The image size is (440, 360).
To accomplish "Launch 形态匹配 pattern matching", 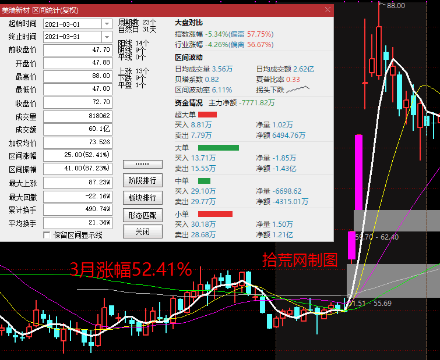I will click(143, 215).
